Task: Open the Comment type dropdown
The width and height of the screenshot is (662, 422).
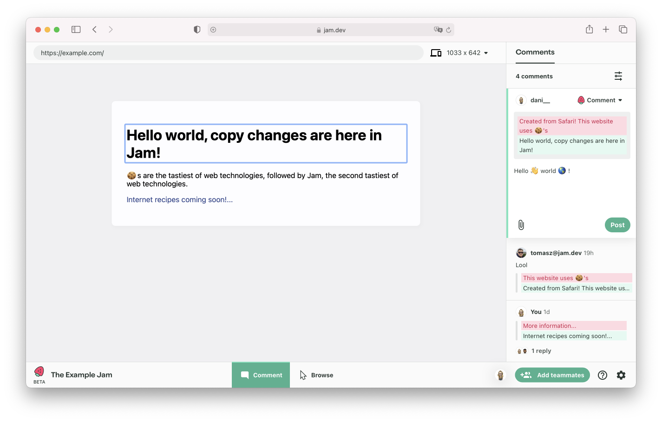Action: click(x=600, y=100)
